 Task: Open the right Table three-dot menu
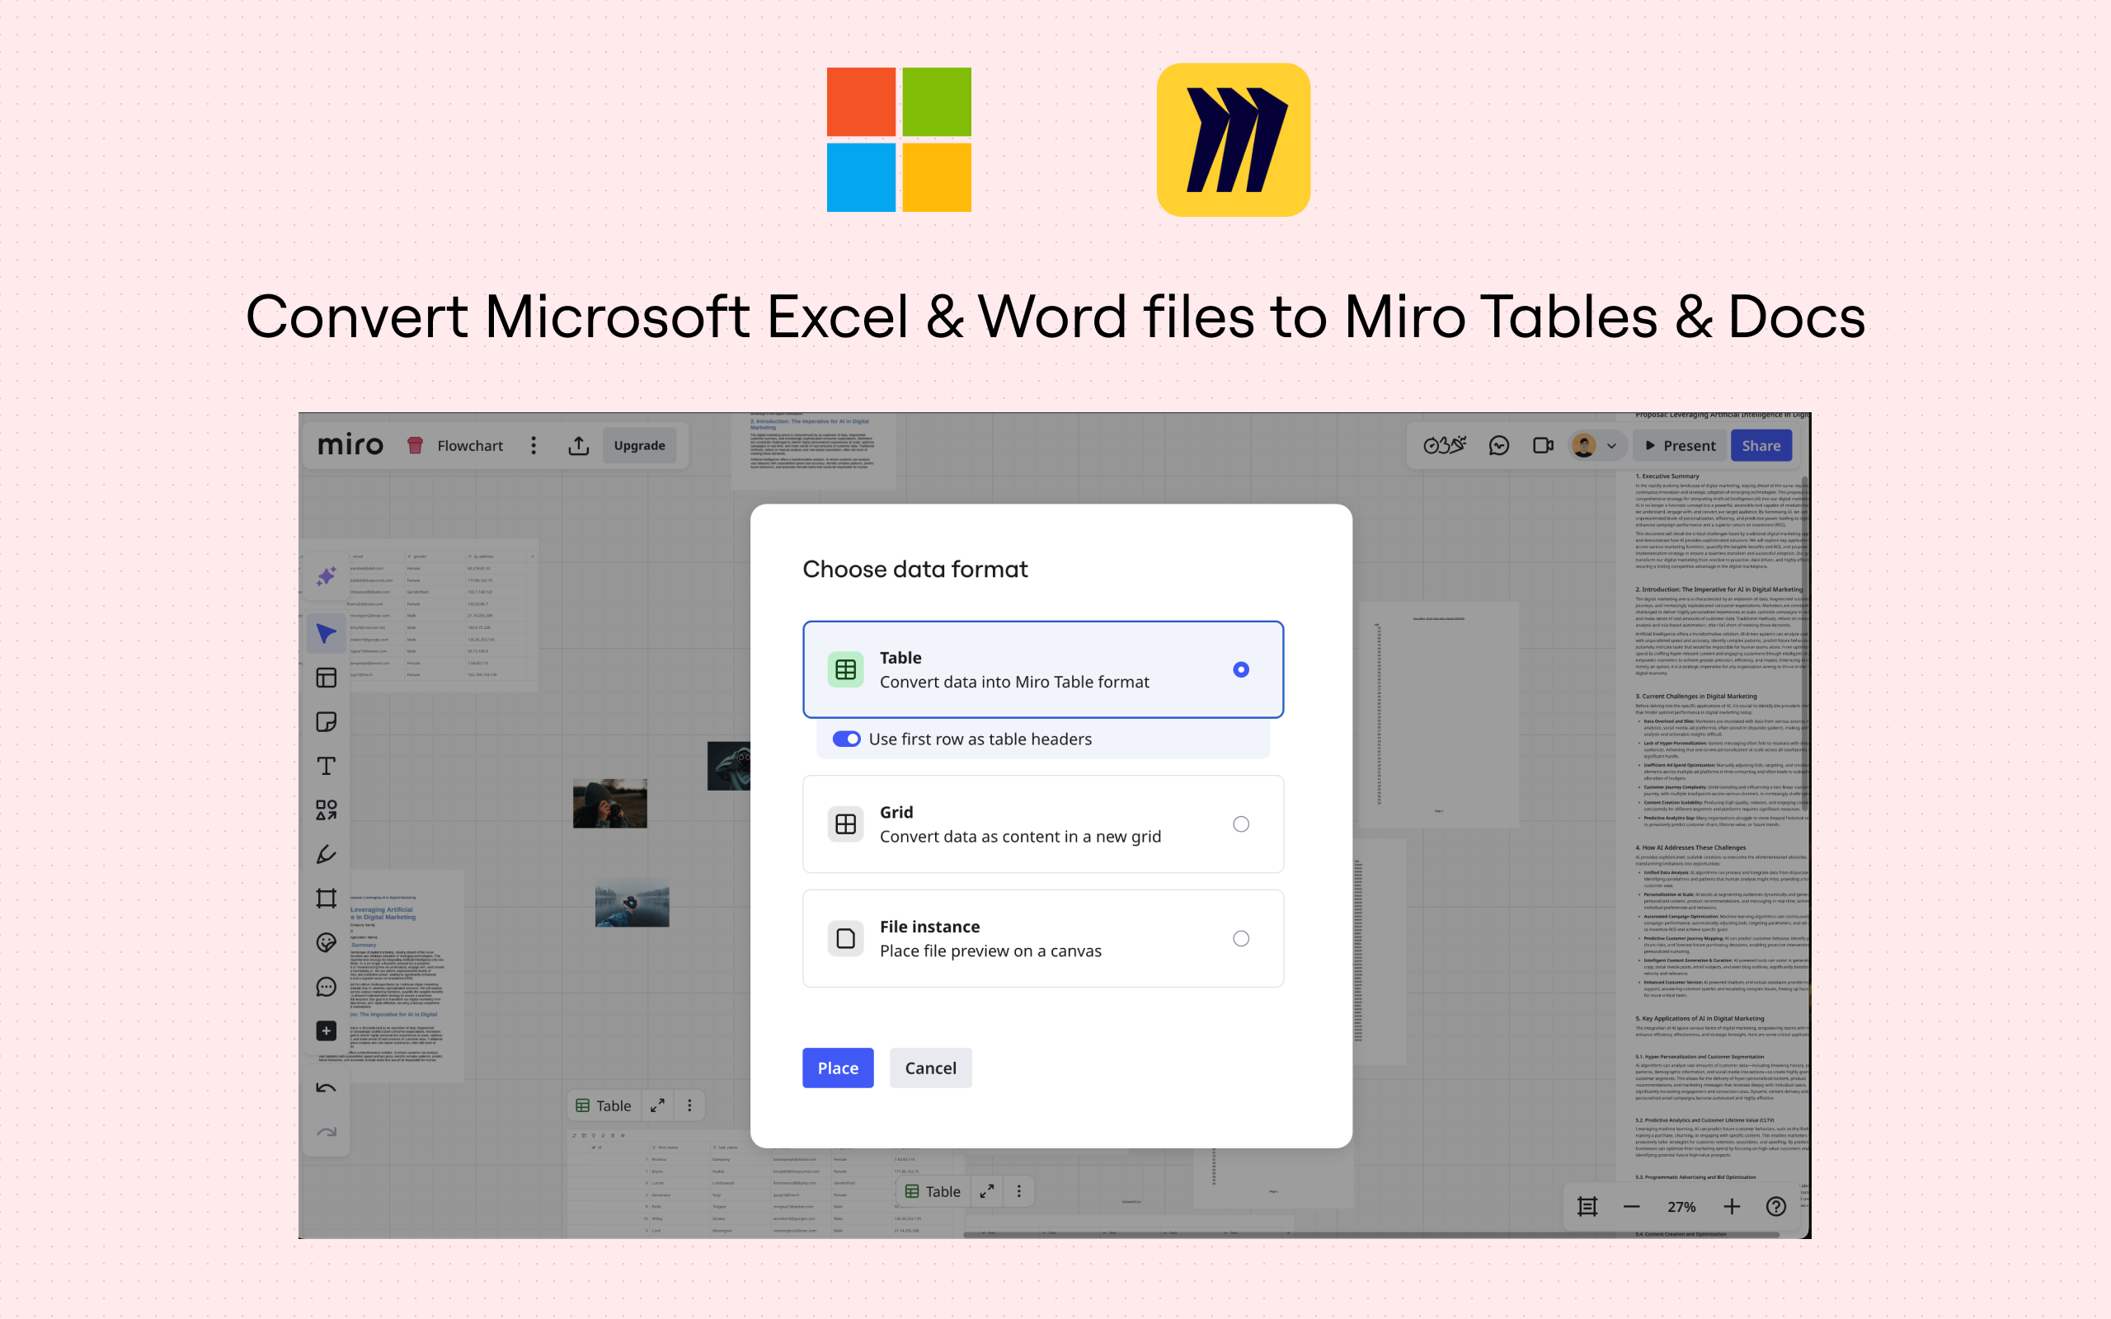[x=1018, y=1190]
